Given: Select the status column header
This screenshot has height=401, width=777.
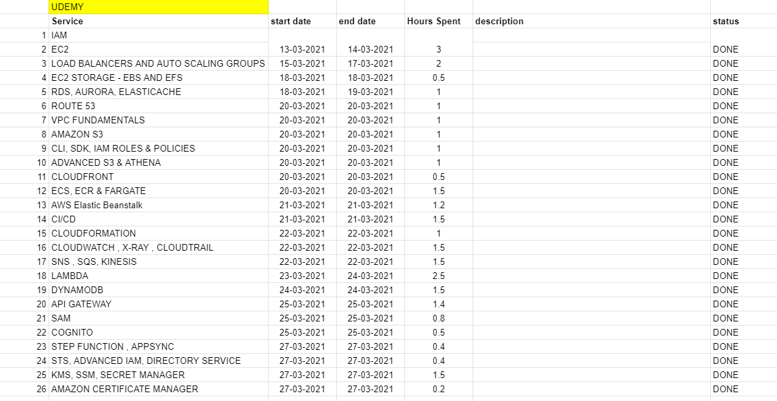Looking at the screenshot, I should [x=744, y=22].
